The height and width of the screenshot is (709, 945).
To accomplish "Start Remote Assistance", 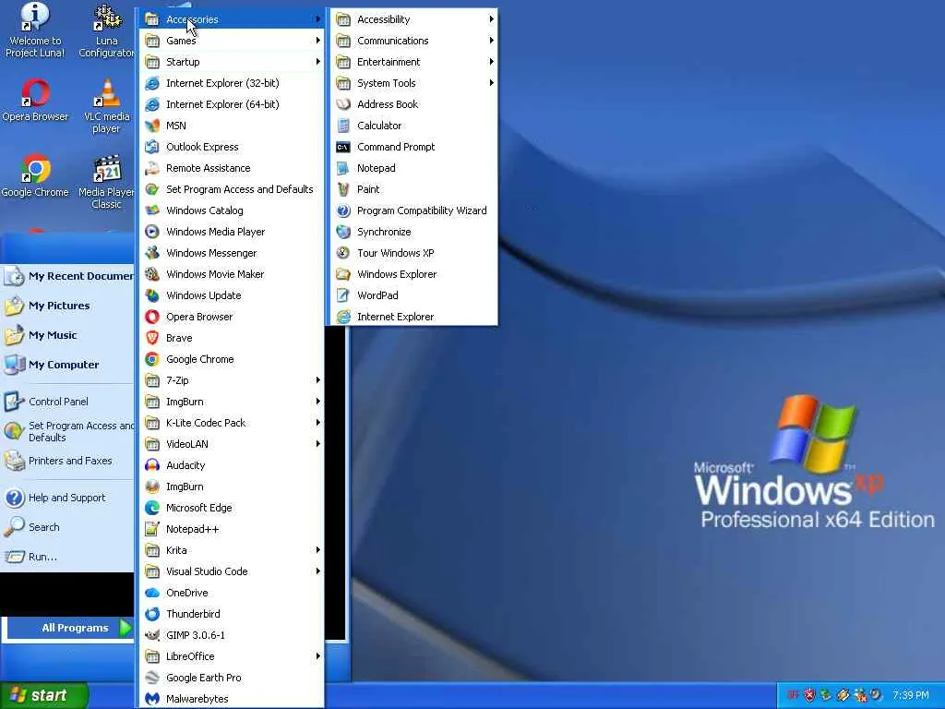I will pos(232,168).
